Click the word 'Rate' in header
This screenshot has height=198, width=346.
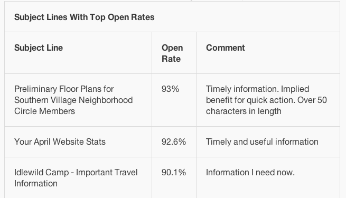tap(171, 59)
